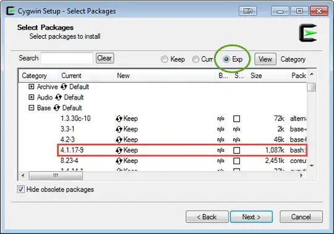Click the vertical scrollbar up arrow
Screen dimensions: 334x234
point(312,74)
